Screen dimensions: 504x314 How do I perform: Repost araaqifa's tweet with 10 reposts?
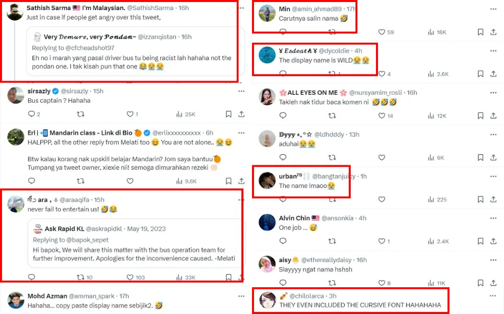pos(80,277)
